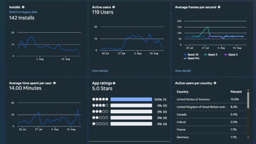Viewport: 256px width, 144px height.
Task: Click the 9.2% percent value
Action: click(234, 107)
